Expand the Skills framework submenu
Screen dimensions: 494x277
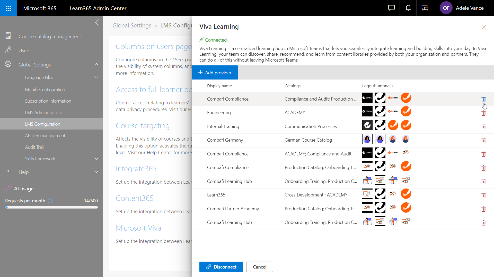pos(96,159)
